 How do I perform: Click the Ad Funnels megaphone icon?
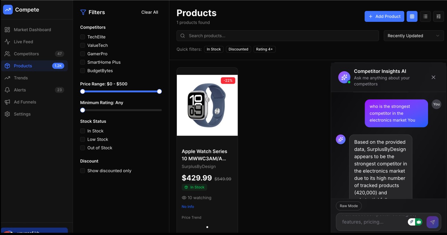coord(7,102)
